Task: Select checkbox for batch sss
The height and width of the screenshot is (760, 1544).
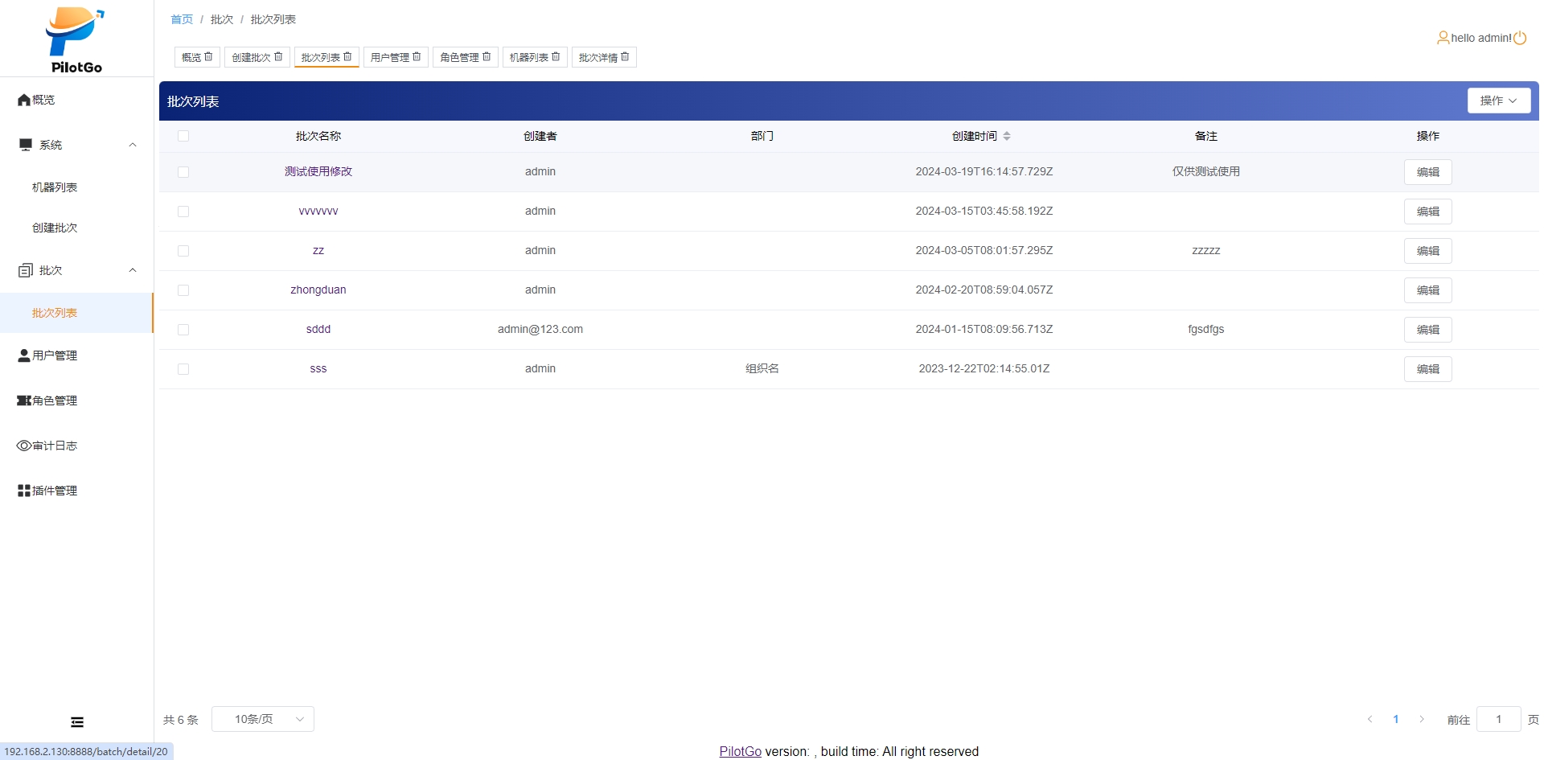Action: [183, 369]
